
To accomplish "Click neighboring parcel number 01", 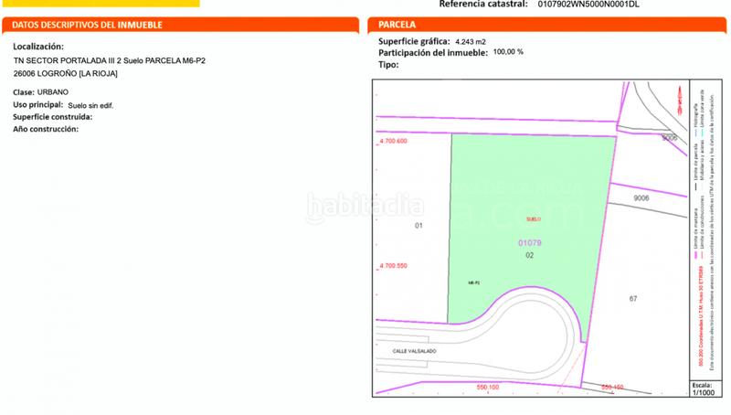I will coord(419,225).
